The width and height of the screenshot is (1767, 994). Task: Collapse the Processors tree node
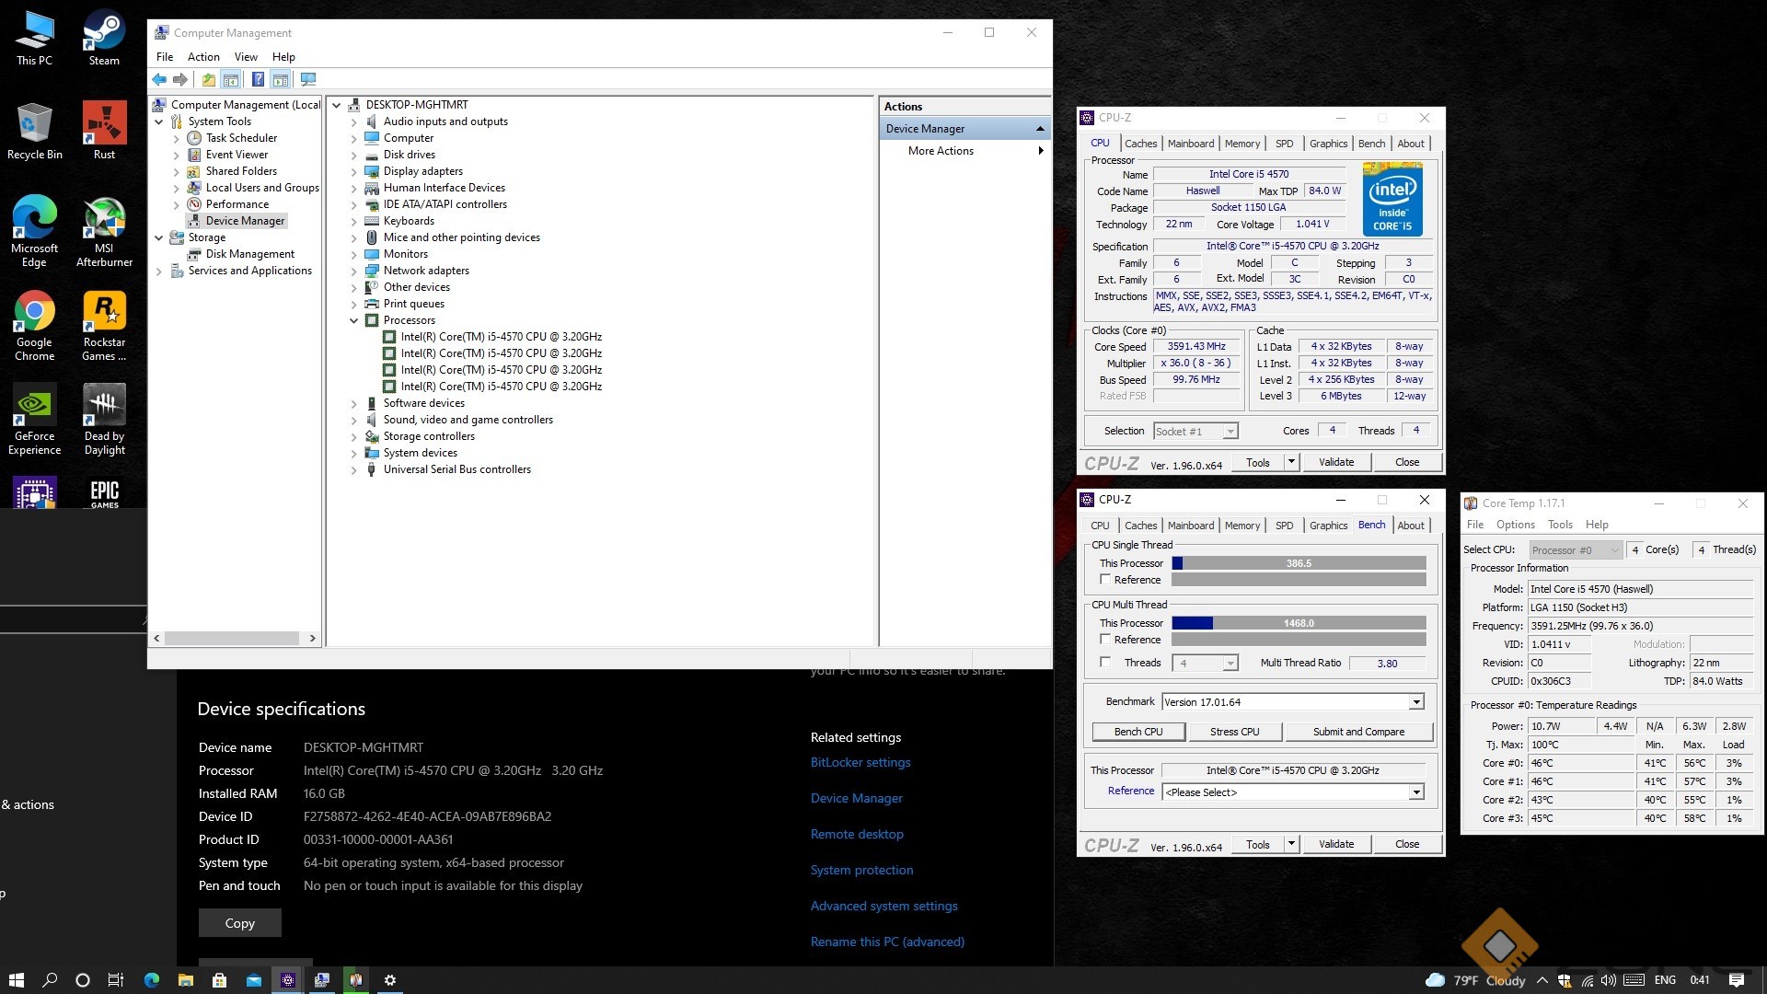[353, 320]
